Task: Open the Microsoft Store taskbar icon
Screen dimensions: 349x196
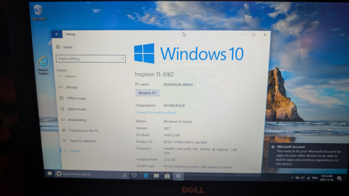Action: point(167,176)
